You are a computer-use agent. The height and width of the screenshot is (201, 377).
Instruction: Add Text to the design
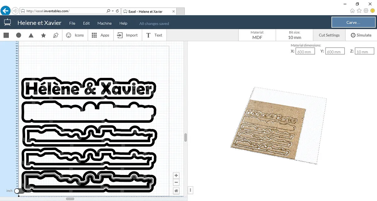[154, 35]
